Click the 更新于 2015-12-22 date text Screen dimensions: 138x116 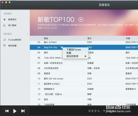coord(47,28)
